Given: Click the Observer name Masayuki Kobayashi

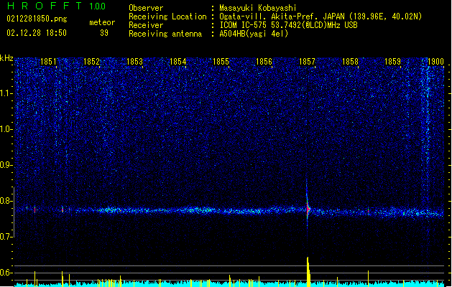Looking at the screenshot, I should tap(258, 8).
